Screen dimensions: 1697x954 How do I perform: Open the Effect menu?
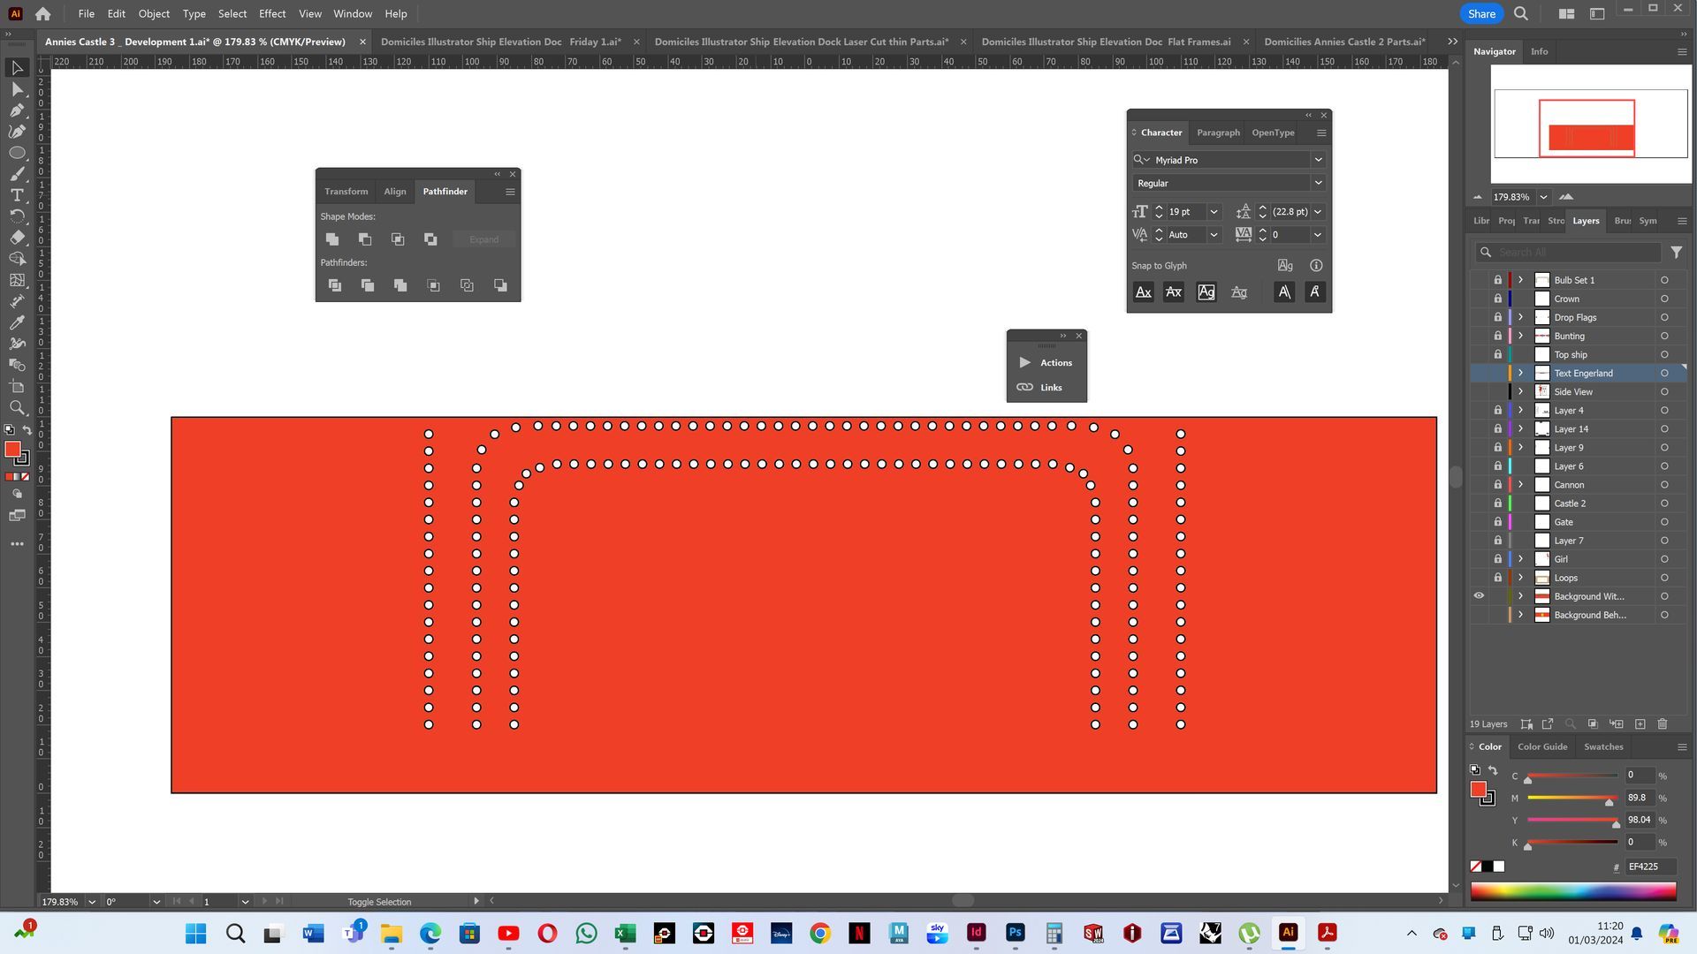(271, 13)
